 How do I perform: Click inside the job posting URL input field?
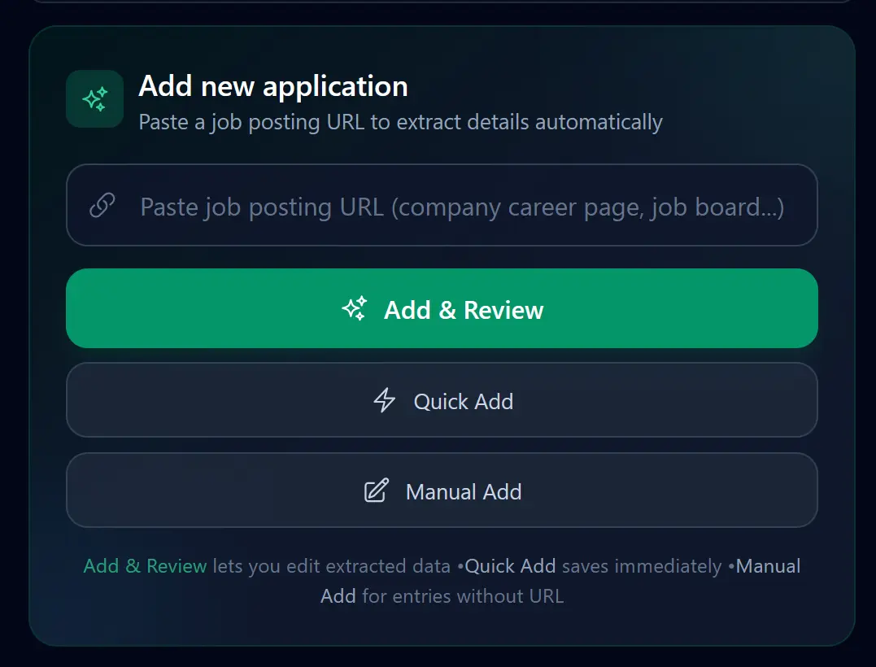coord(442,205)
